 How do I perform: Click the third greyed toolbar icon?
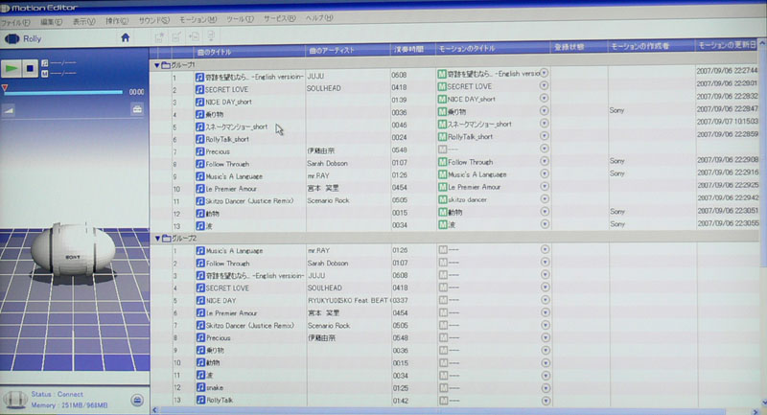(x=194, y=36)
